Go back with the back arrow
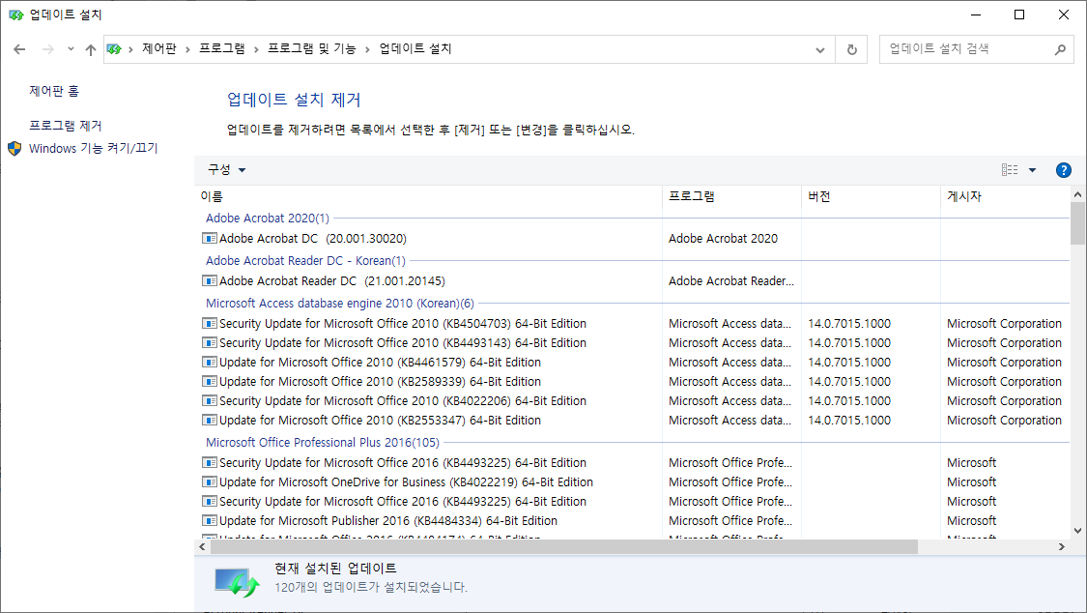 pyautogui.click(x=19, y=49)
